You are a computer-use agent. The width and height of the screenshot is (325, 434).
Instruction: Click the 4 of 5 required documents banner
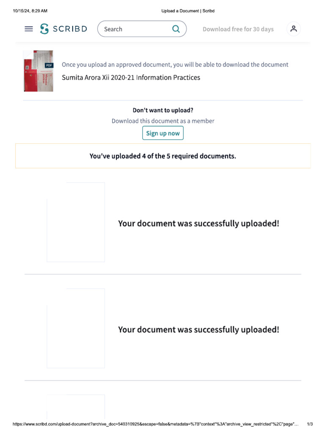click(x=163, y=156)
